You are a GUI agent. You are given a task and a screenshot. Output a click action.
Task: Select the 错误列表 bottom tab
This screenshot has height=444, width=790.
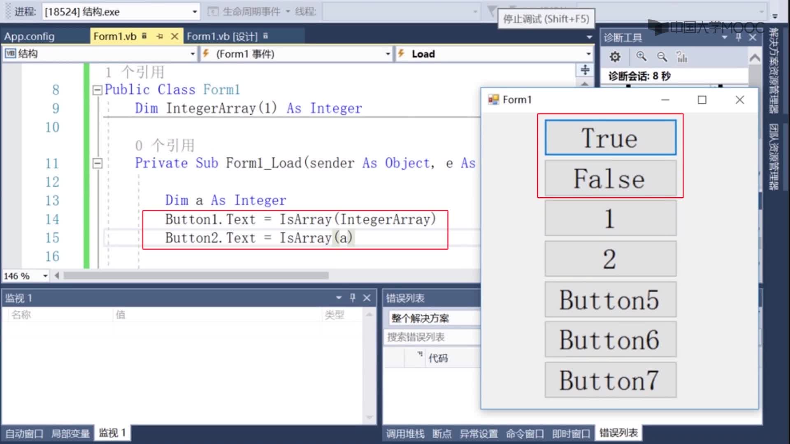click(618, 433)
